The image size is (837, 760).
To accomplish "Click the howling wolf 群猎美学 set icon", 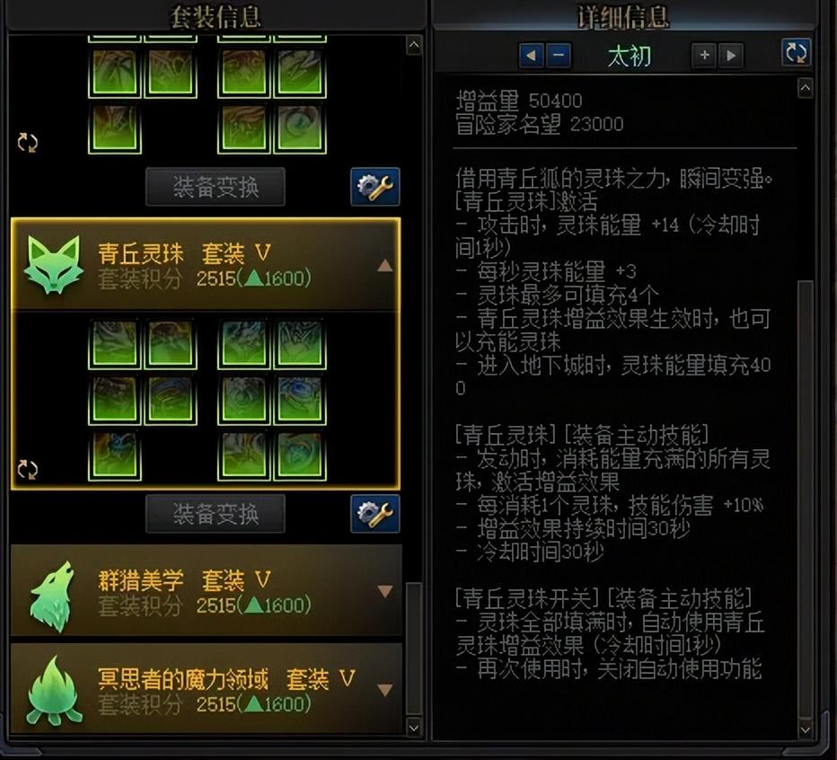I will coord(52,597).
